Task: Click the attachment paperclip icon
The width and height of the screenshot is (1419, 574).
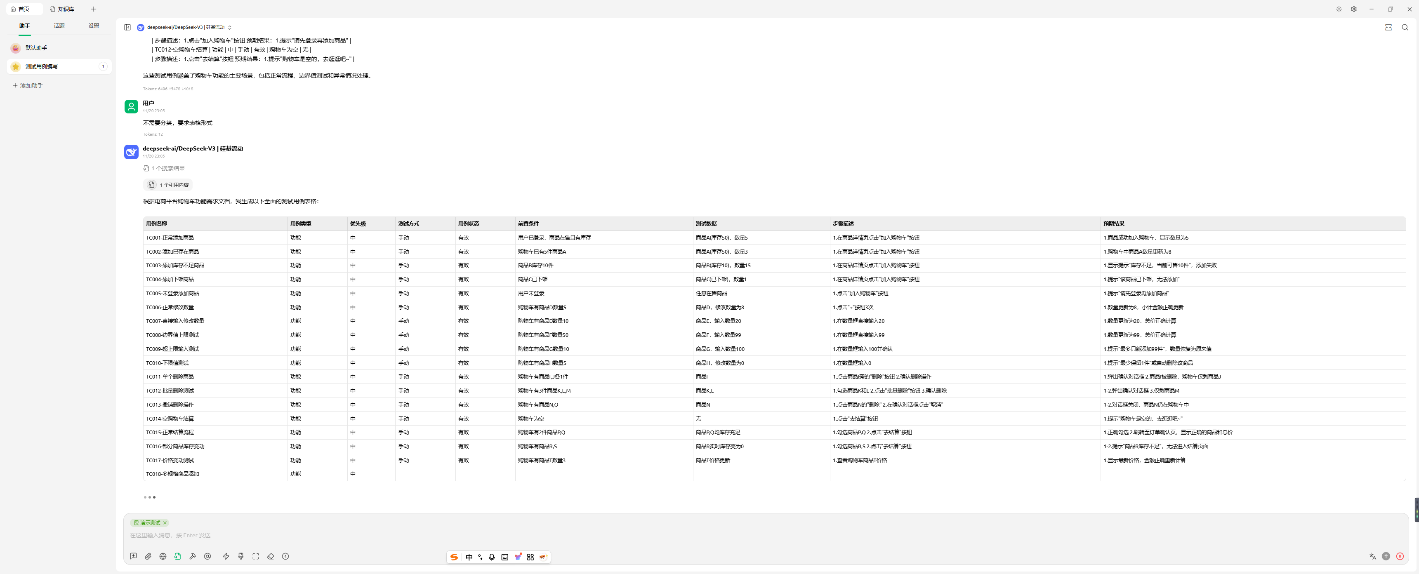Action: tap(148, 556)
